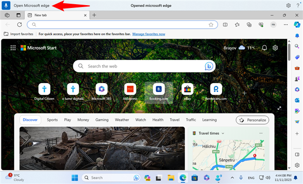Viewport: 303px width, 184px height.
Task: Expand the background image view
Action: (x=279, y=108)
